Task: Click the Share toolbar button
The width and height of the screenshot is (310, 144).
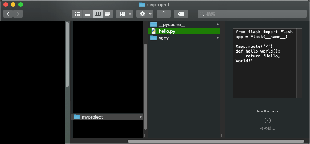Action: point(164,14)
